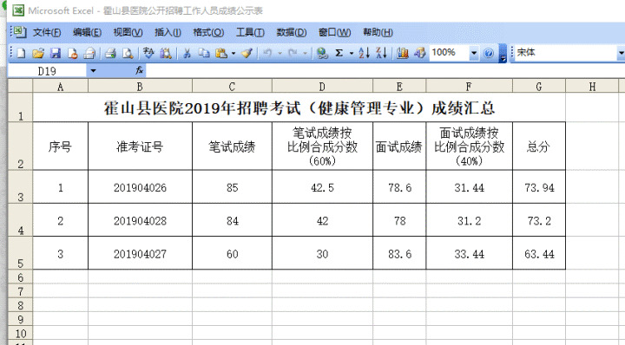625x345 pixels.
Task: Select row 6 header
Action: pyautogui.click(x=20, y=277)
